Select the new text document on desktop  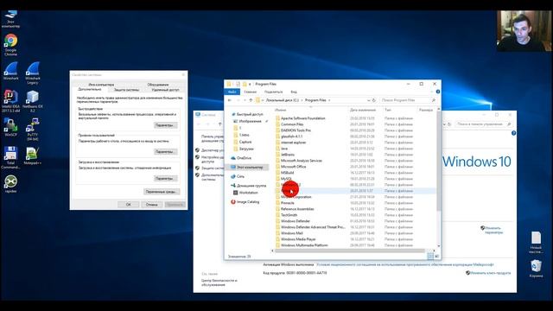[536, 242]
